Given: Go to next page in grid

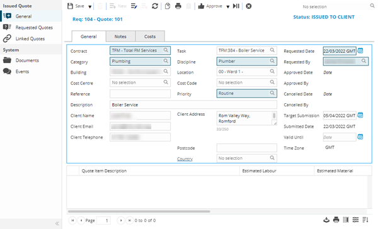Looking at the screenshot, I should [x=121, y=220].
